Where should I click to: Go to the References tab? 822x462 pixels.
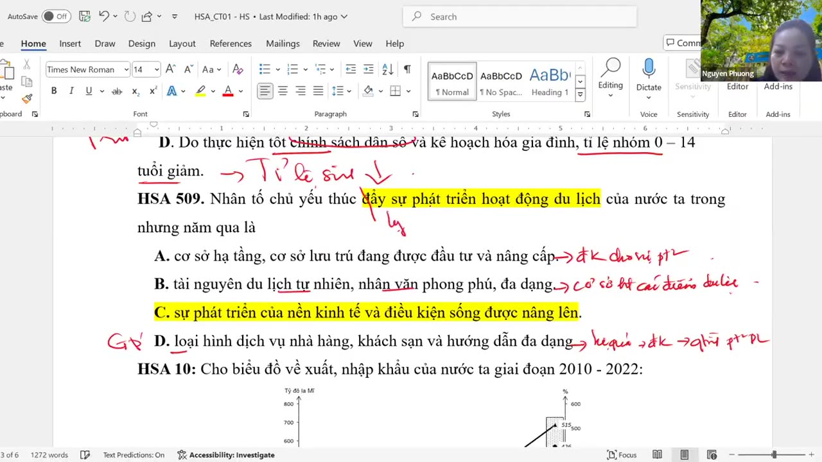coord(231,44)
